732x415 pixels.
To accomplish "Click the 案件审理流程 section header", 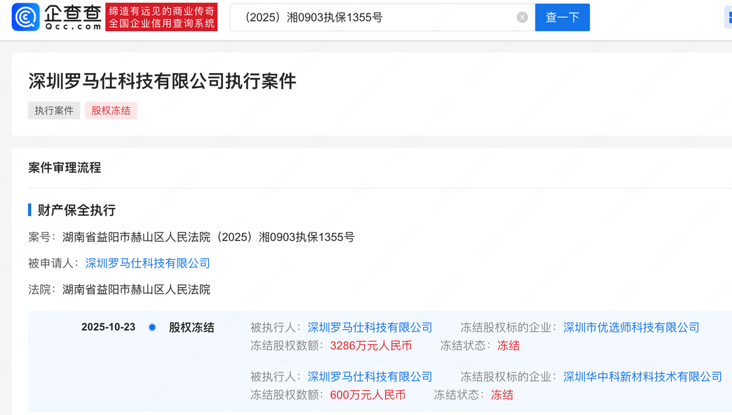I will click(64, 168).
